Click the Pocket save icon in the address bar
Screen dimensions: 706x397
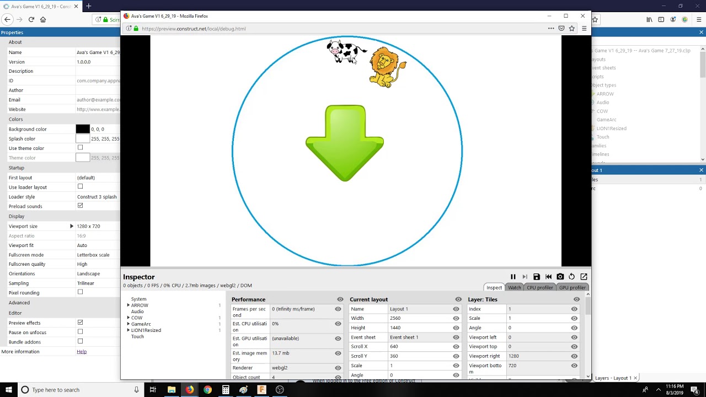click(x=561, y=29)
